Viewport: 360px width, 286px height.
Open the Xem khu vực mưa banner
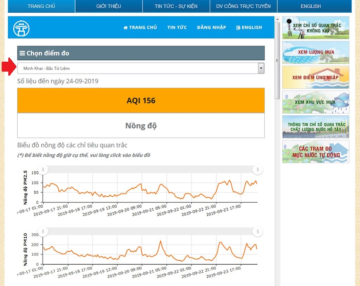316,102
